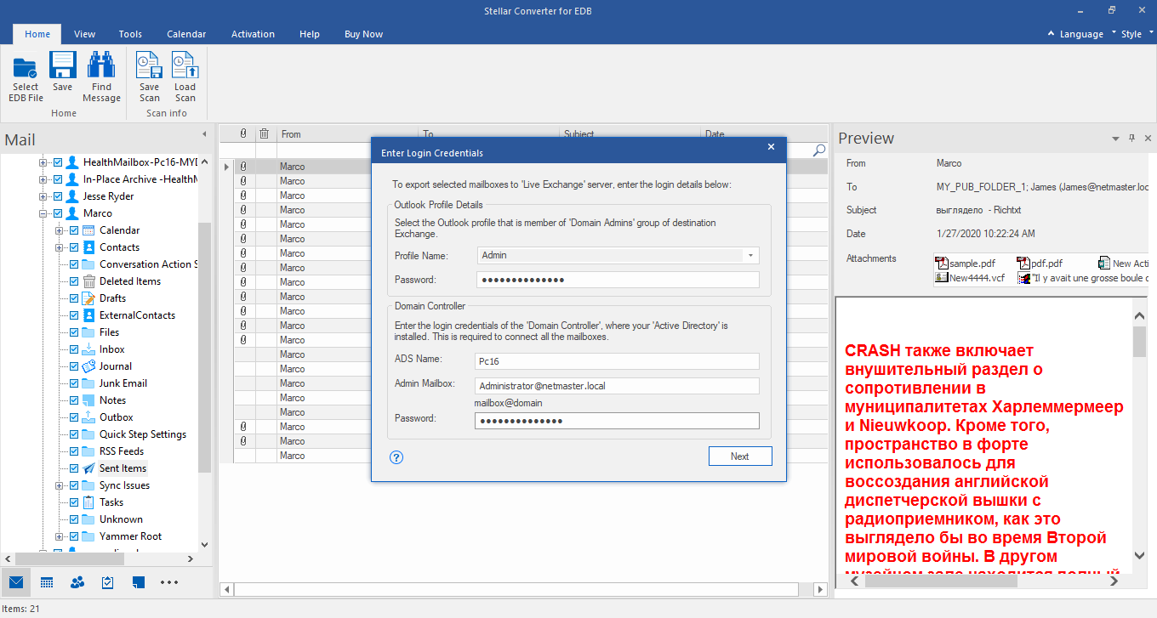
Task: Open the Notes view icon in bottom bar
Action: pyautogui.click(x=139, y=582)
